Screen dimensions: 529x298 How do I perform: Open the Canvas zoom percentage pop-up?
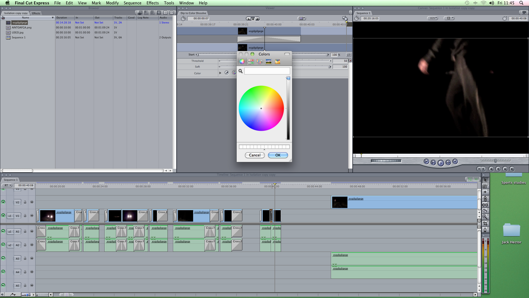(432, 18)
